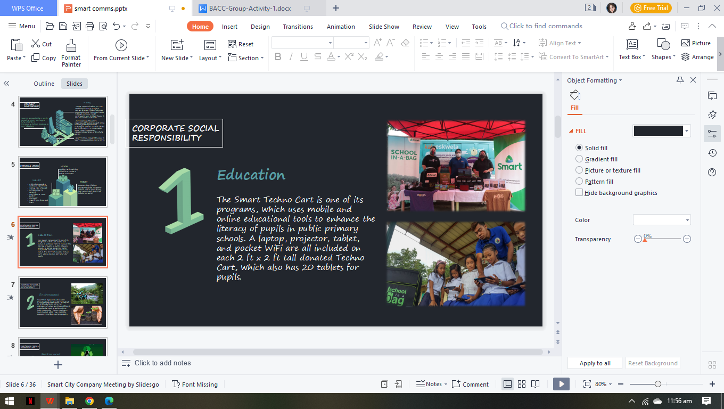This screenshot has height=409, width=724.
Task: Click the Transparency slider handle
Action: coord(645,240)
